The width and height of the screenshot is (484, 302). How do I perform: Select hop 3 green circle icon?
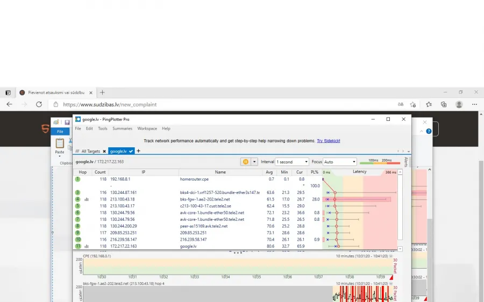click(77, 192)
